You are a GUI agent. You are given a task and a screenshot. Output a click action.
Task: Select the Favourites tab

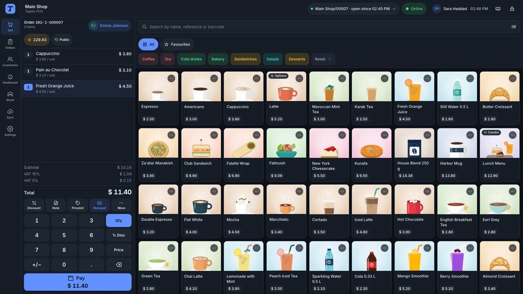tap(177, 44)
